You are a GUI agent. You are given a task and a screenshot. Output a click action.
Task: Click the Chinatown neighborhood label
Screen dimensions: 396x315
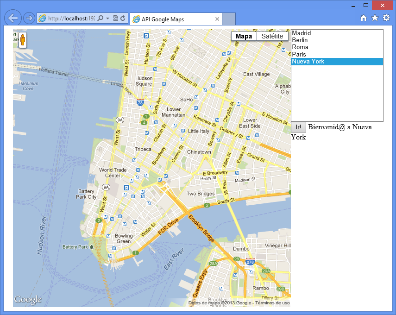point(199,152)
